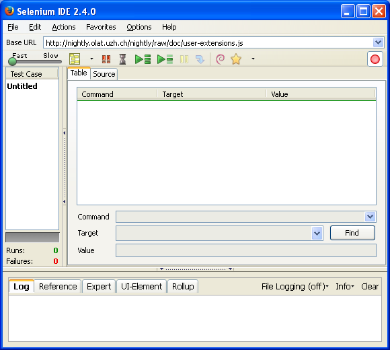The width and height of the screenshot is (390, 350).
Task: Expand the Target dropdown arrow
Action: [x=317, y=234]
